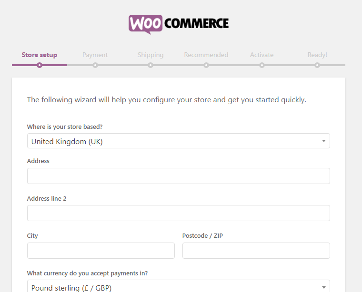Click the Activate step circle marker
The height and width of the screenshot is (292, 362).
pos(262,65)
